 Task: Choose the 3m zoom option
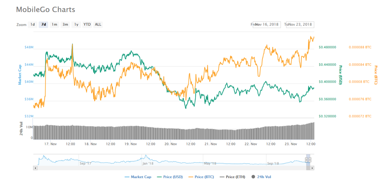(65, 25)
